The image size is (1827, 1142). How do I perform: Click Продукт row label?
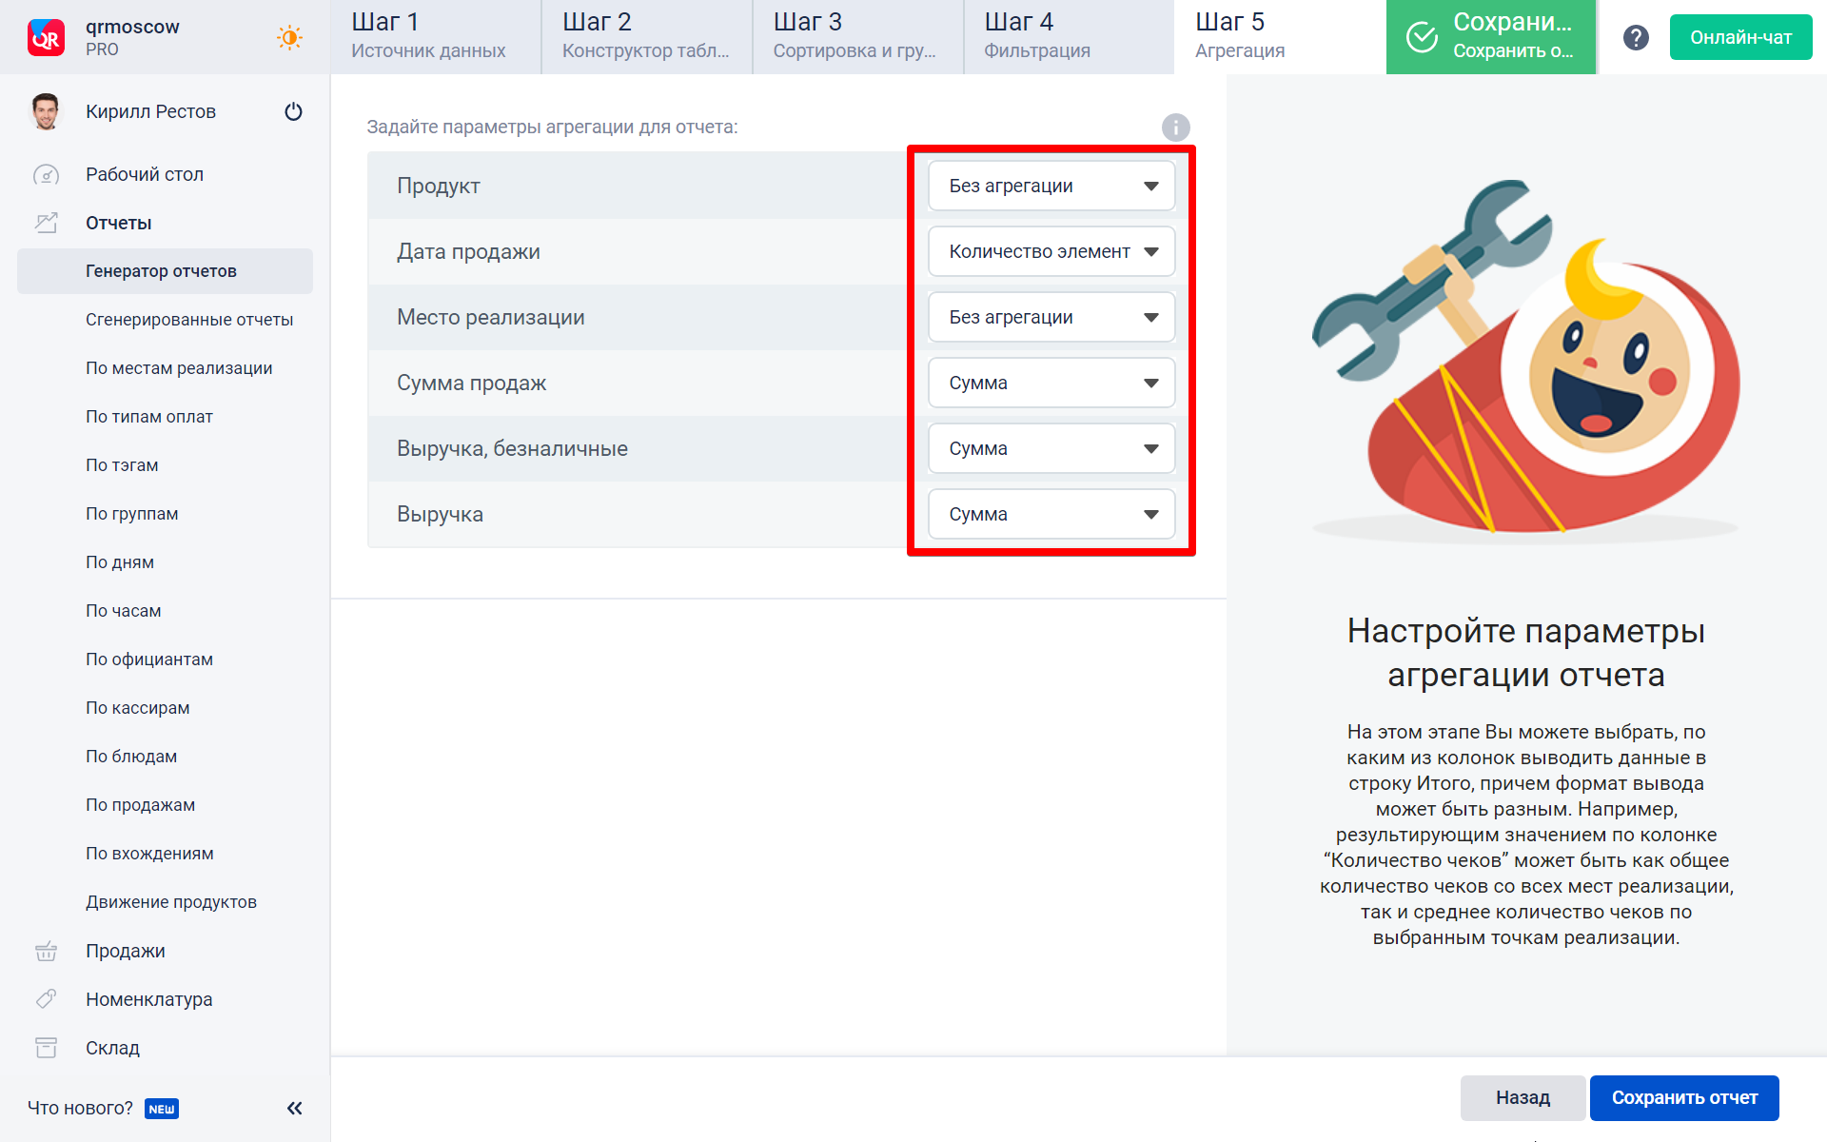coord(439,186)
